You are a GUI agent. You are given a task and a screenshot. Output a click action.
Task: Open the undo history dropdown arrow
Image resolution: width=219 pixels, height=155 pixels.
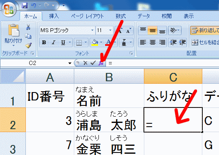tap(40, 6)
